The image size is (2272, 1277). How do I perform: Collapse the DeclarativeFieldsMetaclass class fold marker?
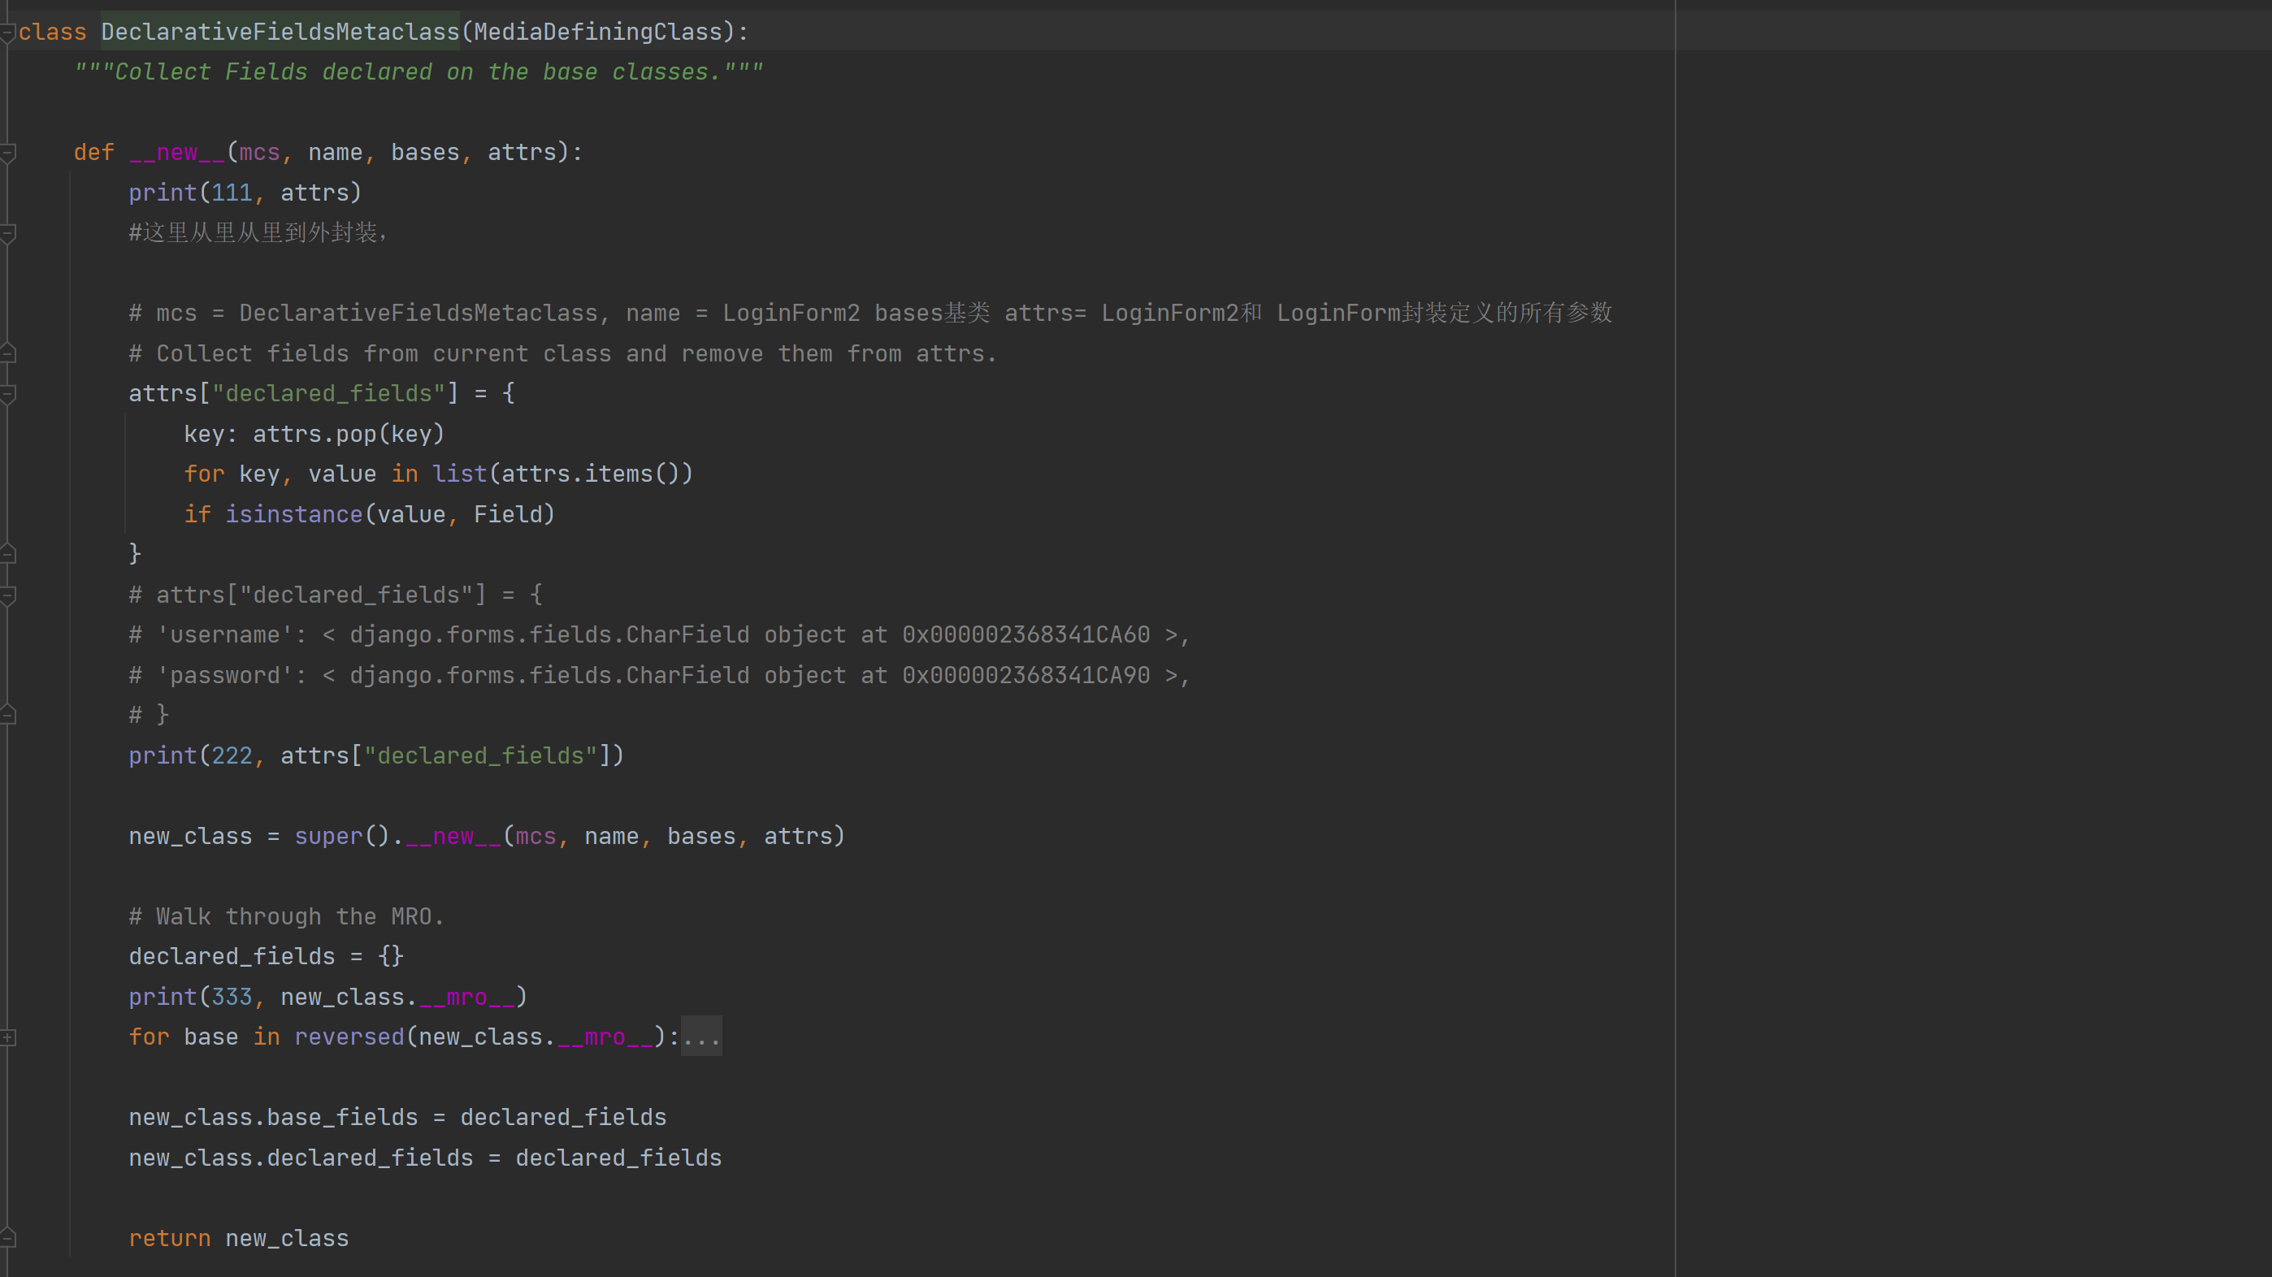8,32
